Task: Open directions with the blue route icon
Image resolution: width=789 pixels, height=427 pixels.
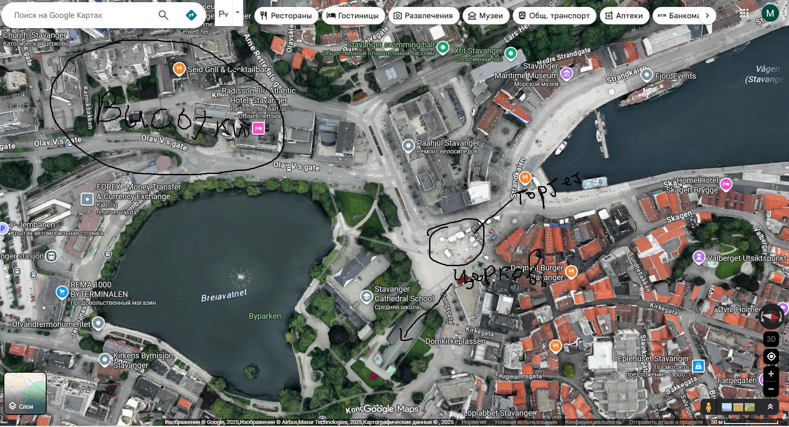Action: pyautogui.click(x=191, y=15)
